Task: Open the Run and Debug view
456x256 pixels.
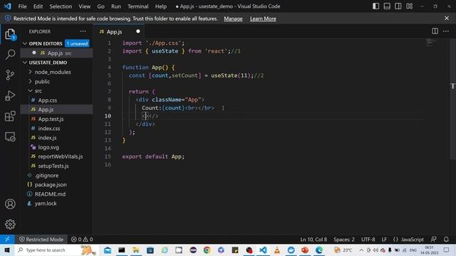Action: (10, 95)
